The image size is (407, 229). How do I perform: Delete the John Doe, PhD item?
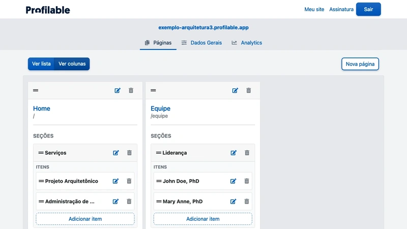(247, 181)
